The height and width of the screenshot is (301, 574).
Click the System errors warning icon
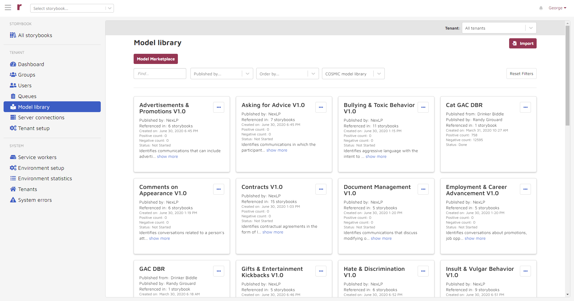point(13,200)
